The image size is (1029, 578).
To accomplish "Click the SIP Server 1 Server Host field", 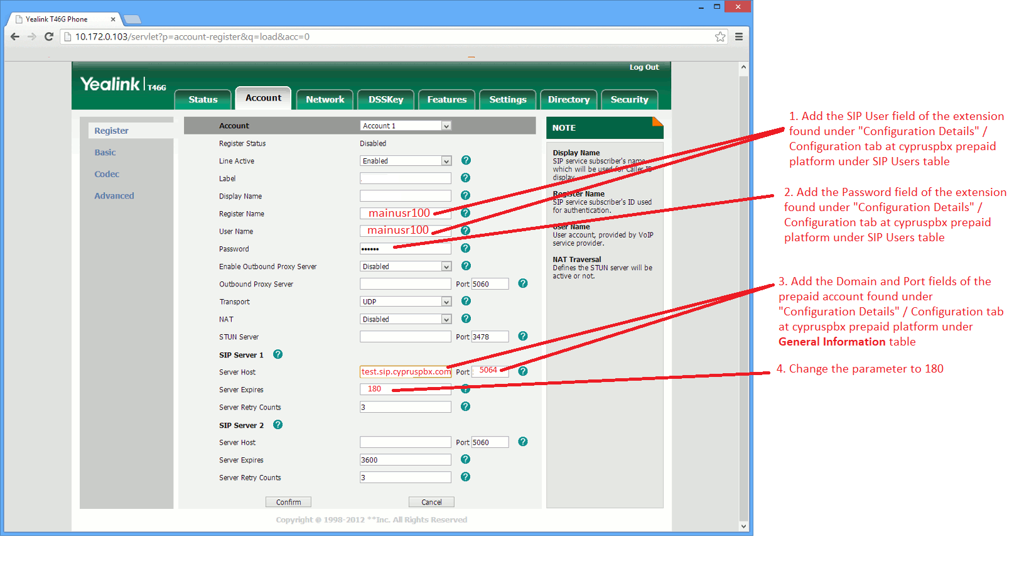I will (x=406, y=372).
